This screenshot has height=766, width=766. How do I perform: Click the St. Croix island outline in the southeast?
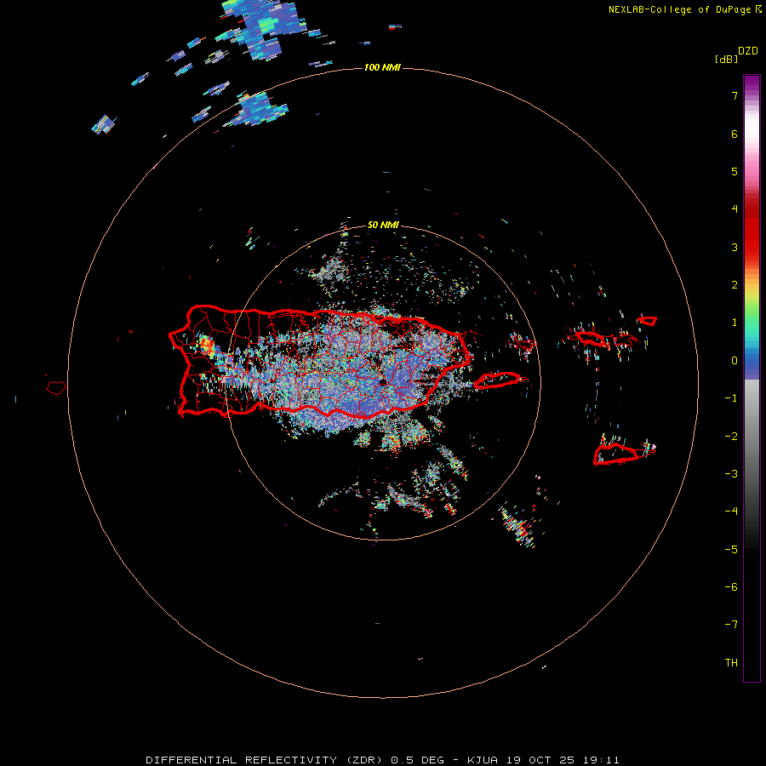(615, 454)
